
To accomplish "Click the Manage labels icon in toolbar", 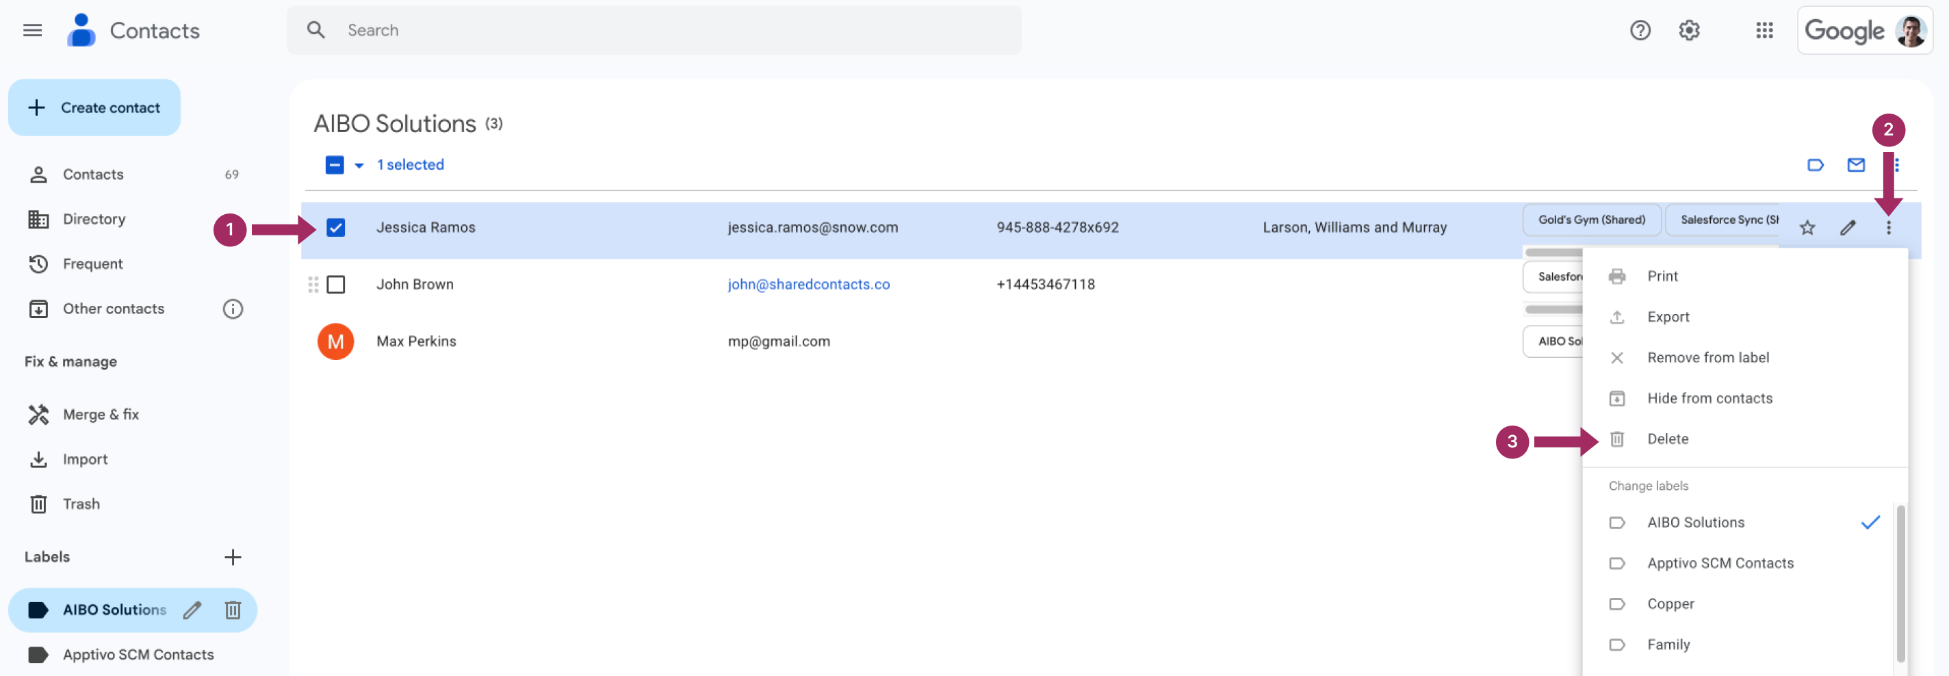I will coord(1814,165).
